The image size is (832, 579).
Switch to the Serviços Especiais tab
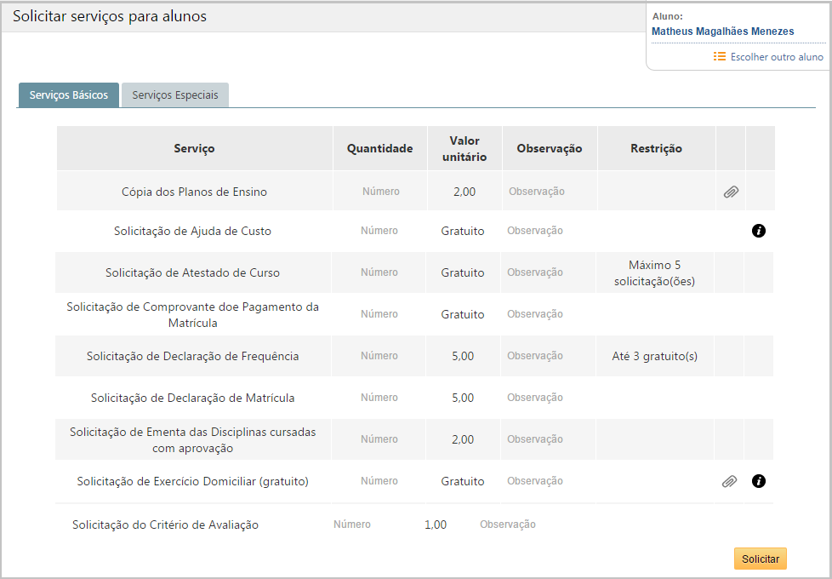pyautogui.click(x=174, y=95)
